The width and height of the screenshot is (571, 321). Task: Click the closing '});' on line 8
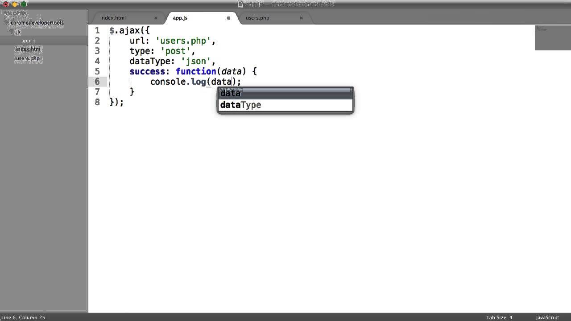tap(116, 102)
